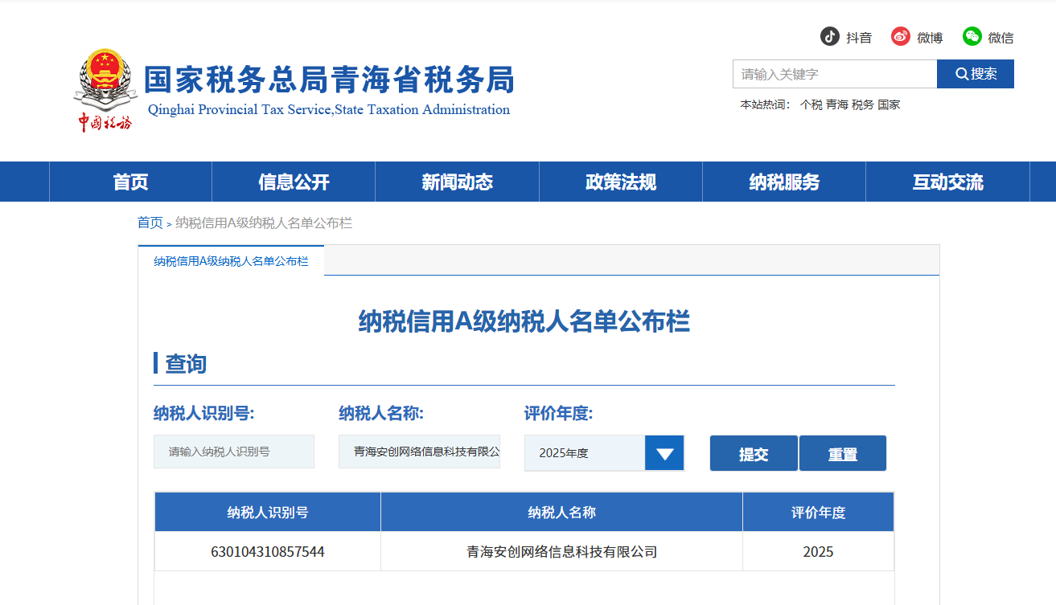Open the 信息公开 menu
1056x605 pixels.
coord(294,182)
